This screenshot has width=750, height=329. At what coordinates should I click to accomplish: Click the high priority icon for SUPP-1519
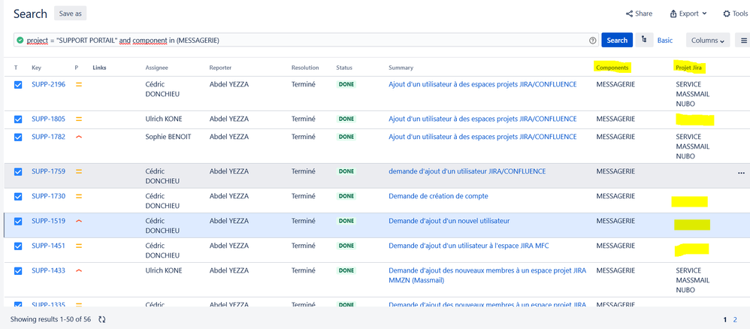[79, 221]
